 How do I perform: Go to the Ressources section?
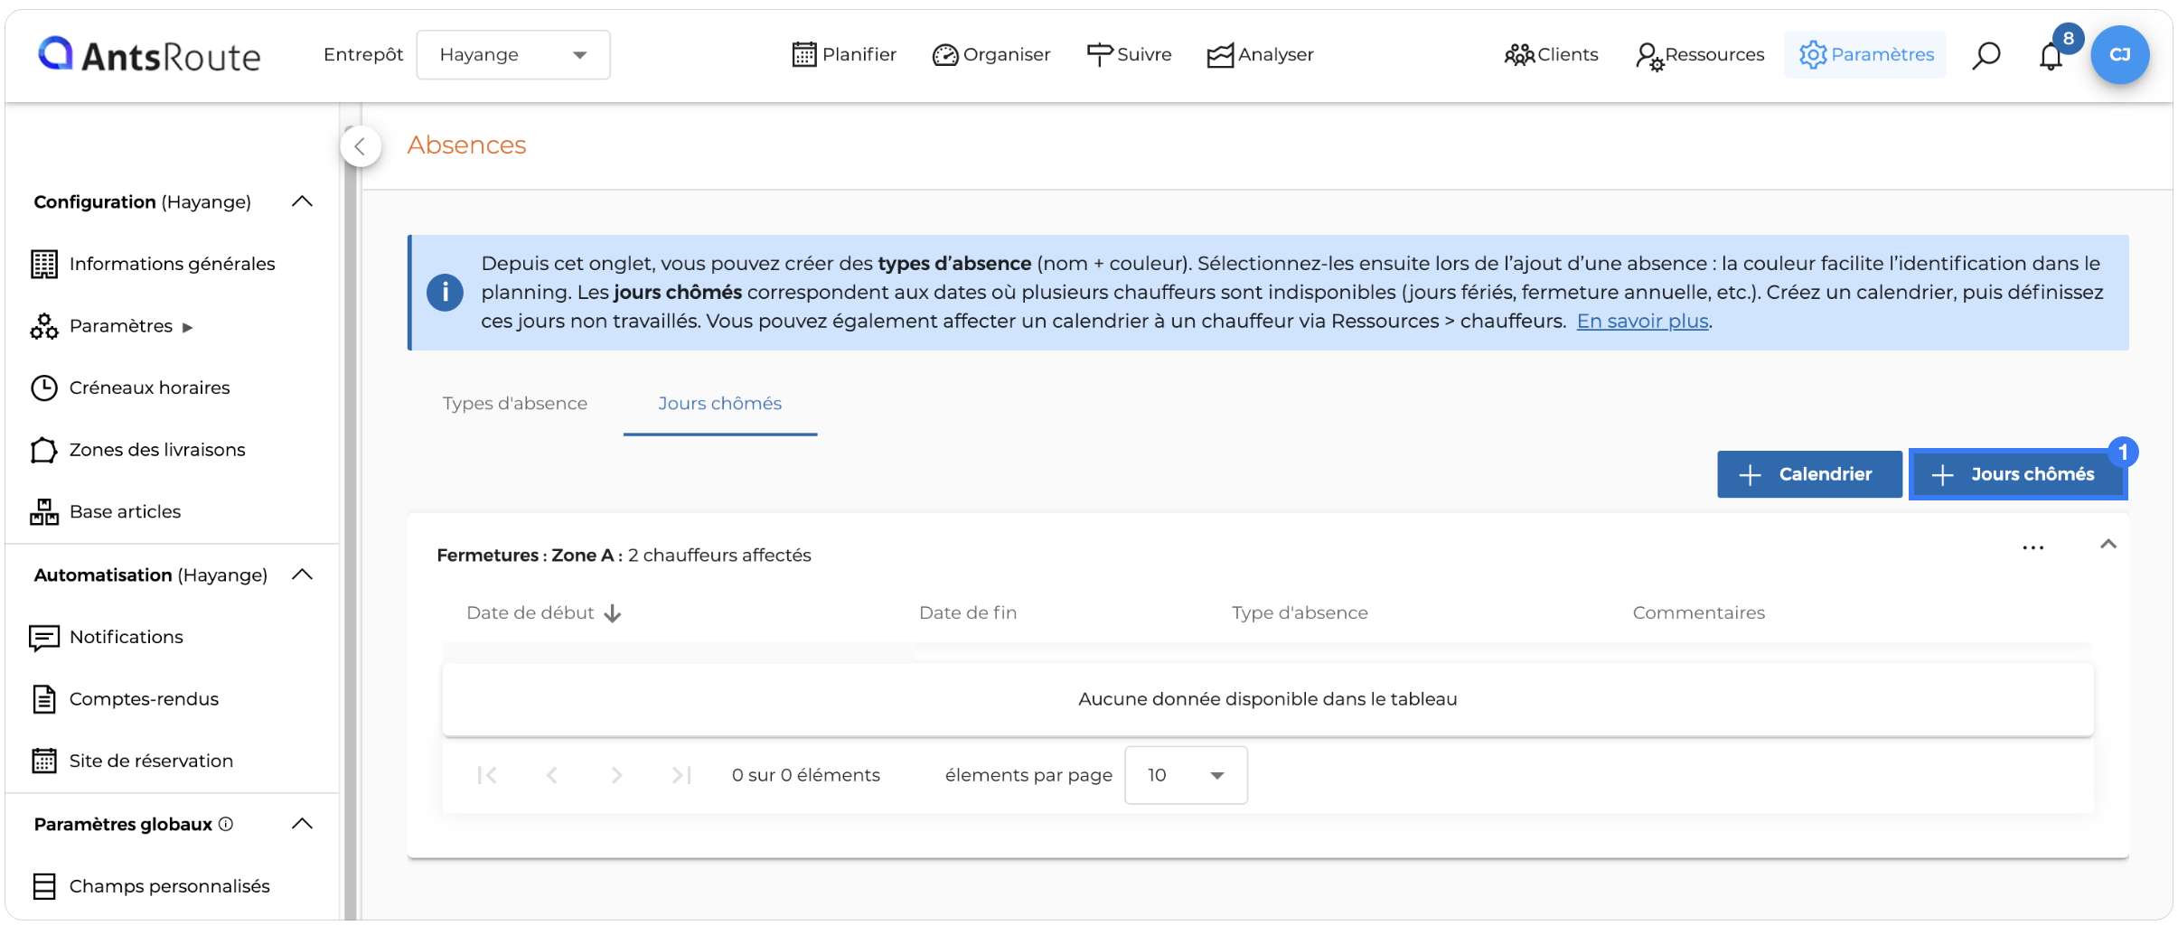1699,55
